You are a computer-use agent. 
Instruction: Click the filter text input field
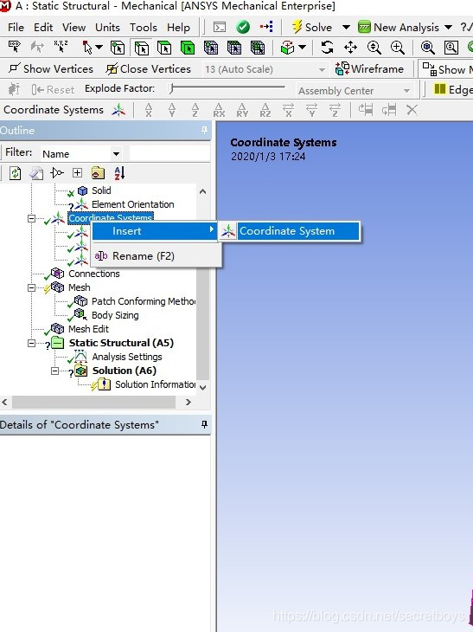tap(169, 153)
